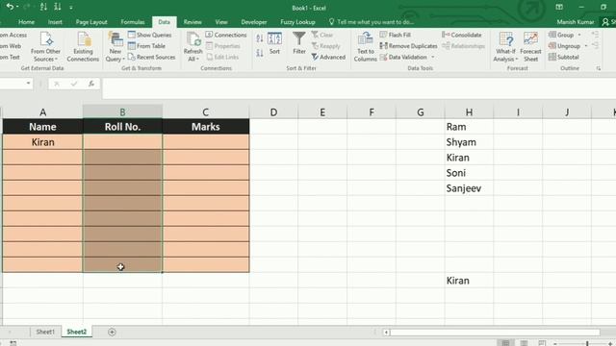Open the Developer tab

[x=254, y=22]
